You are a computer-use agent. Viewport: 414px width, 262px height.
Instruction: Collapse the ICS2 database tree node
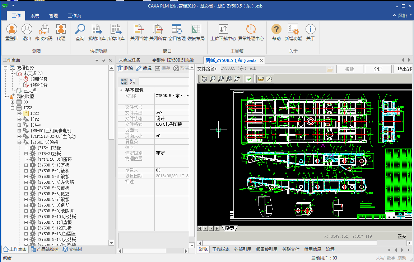pos(12,108)
